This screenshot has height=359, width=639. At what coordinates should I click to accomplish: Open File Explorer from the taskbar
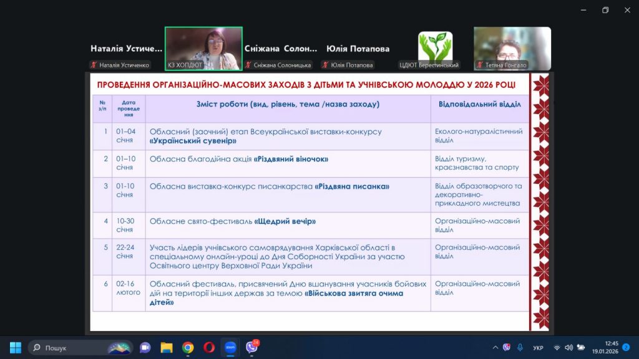tap(166, 347)
